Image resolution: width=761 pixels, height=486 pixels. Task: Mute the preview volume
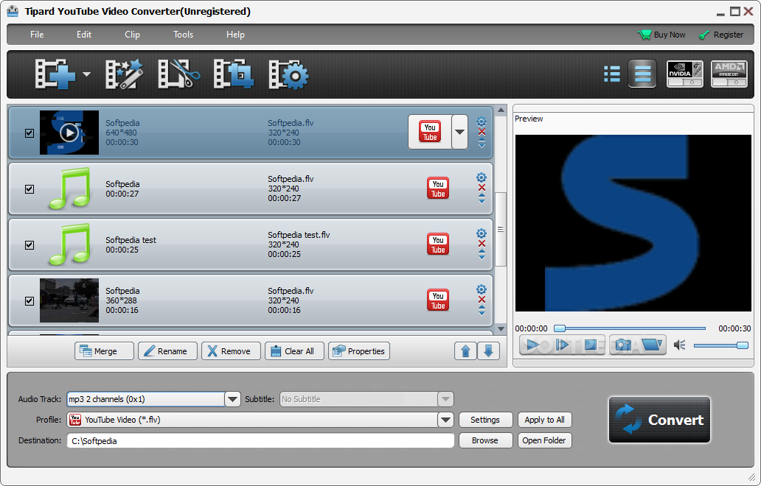(679, 345)
